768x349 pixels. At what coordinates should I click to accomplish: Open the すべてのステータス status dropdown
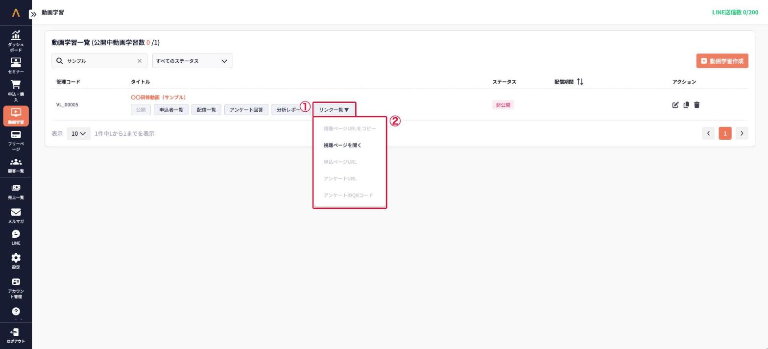coord(192,61)
